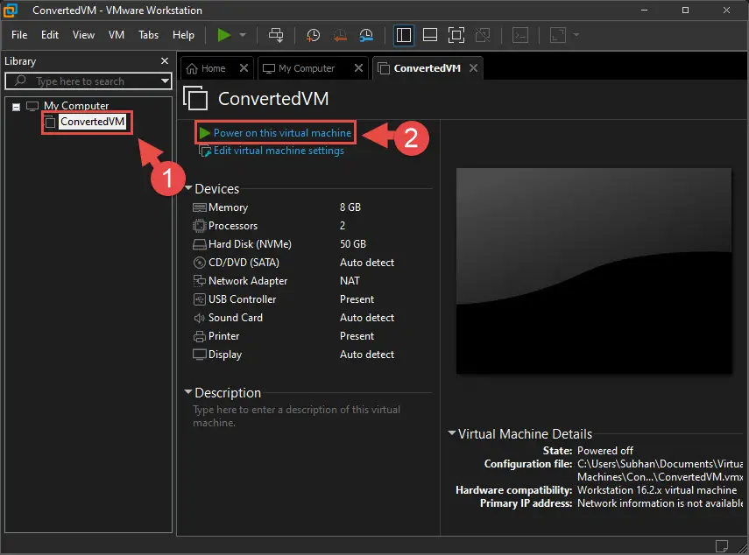Collapse the Description section
The height and width of the screenshot is (555, 749).
188,392
